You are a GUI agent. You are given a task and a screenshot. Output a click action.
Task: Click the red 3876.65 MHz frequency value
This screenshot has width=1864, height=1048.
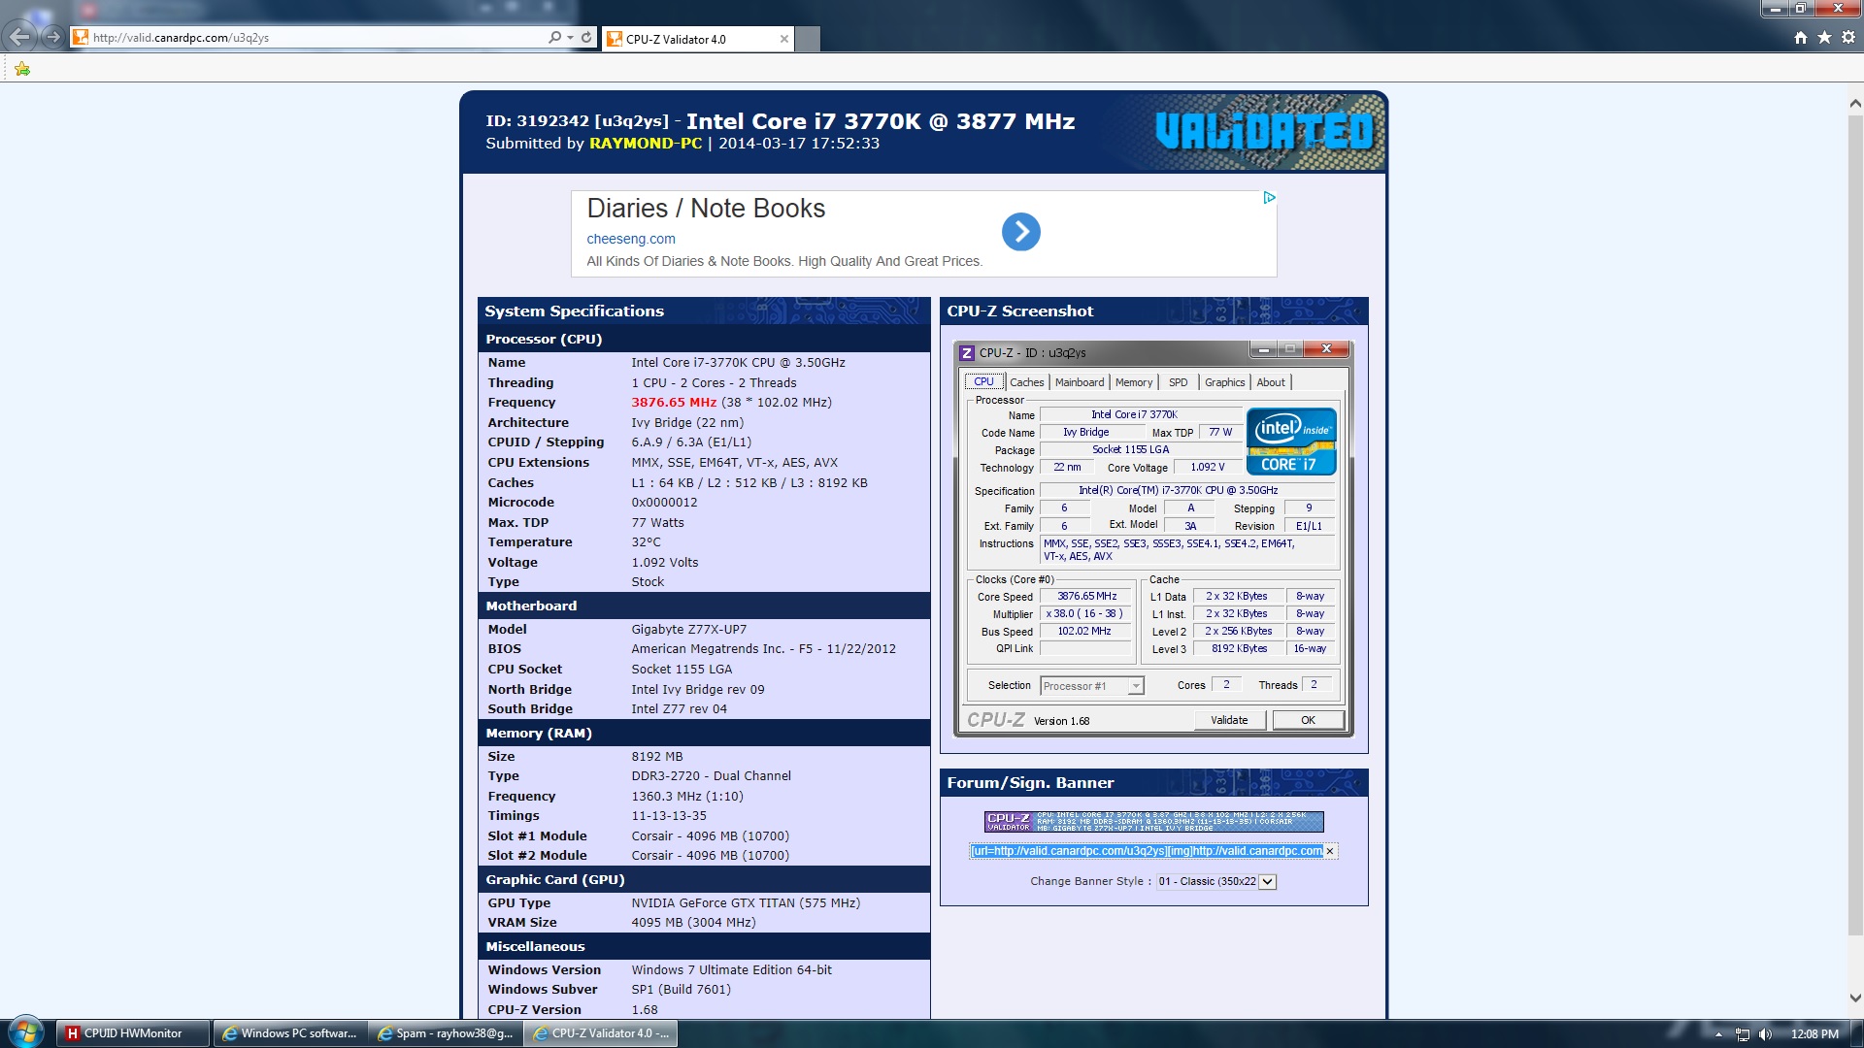674,403
